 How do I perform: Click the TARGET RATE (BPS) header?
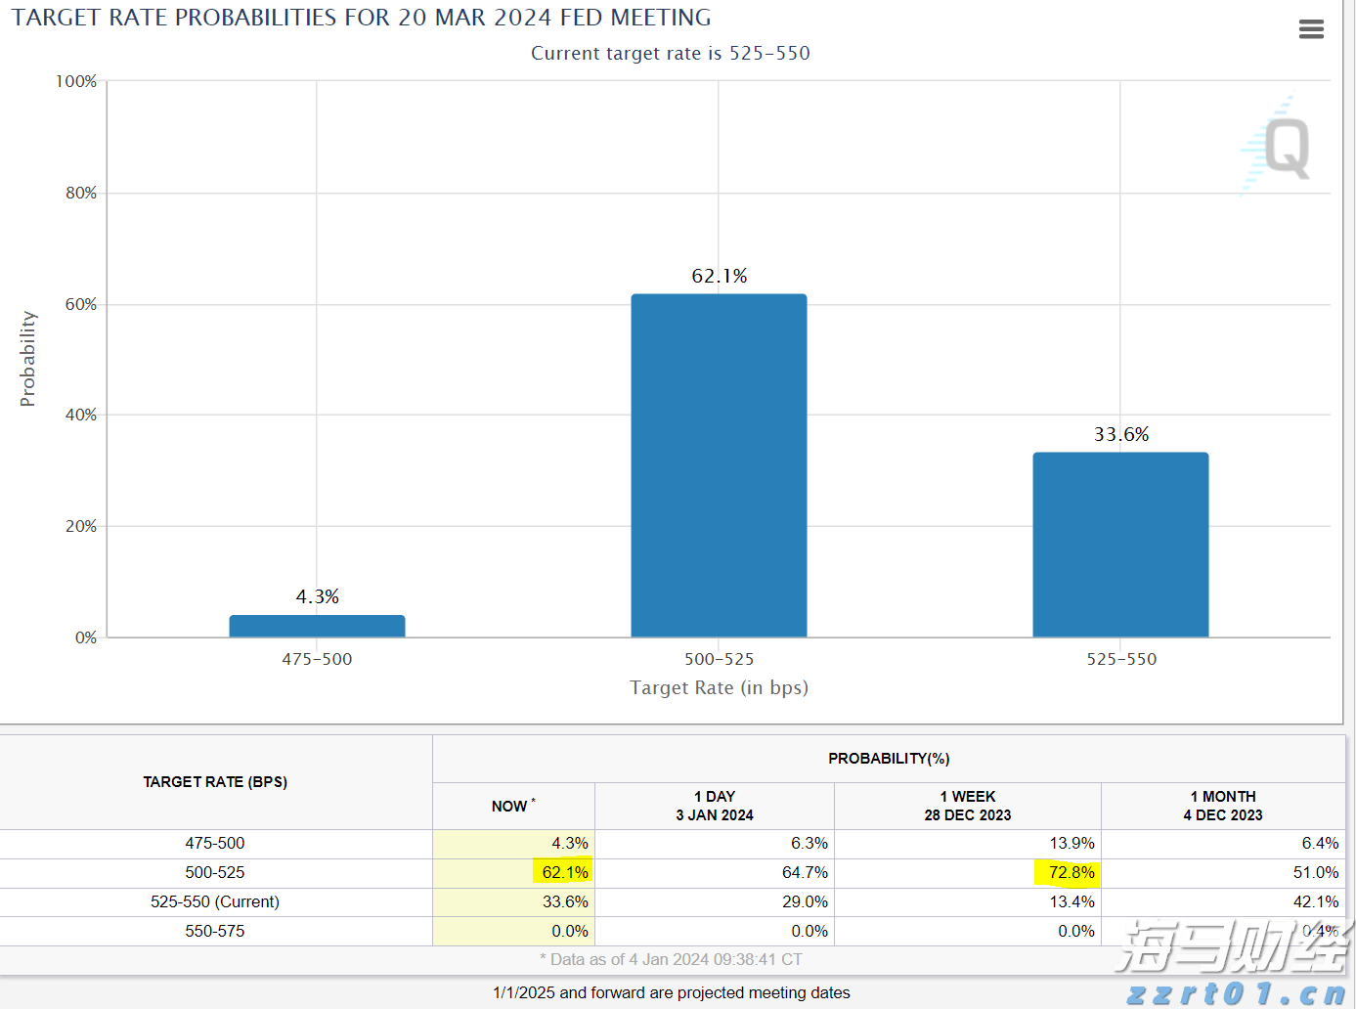(x=215, y=782)
